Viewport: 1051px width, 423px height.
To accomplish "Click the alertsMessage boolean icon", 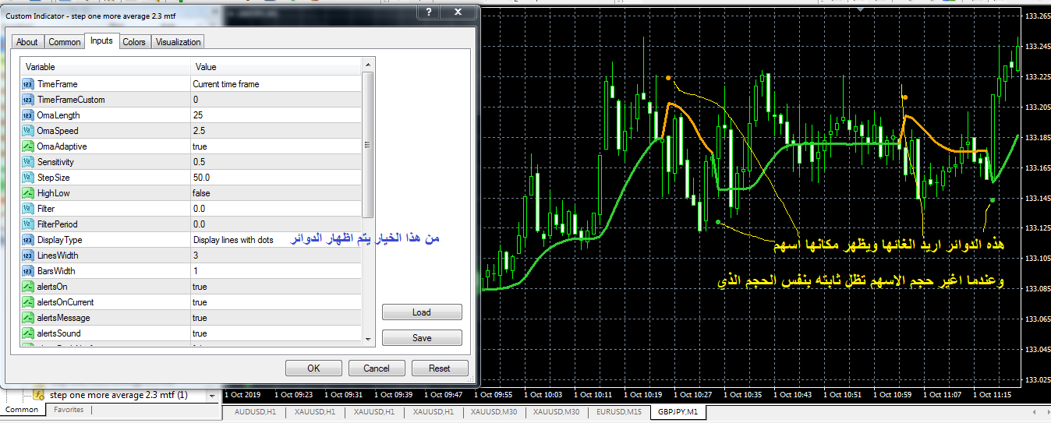I will click(x=27, y=318).
